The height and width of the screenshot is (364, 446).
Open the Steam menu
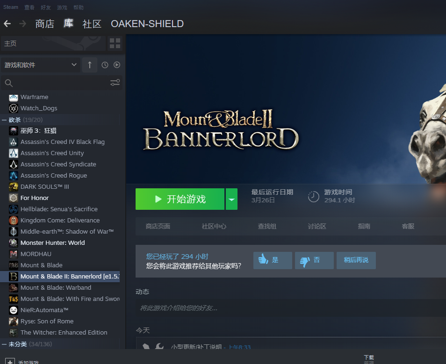(11, 7)
